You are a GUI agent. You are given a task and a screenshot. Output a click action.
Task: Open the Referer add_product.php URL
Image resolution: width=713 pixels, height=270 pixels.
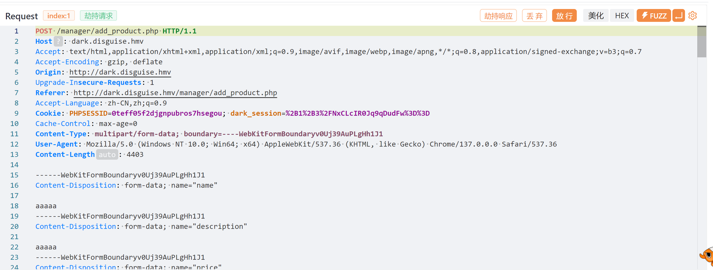175,93
